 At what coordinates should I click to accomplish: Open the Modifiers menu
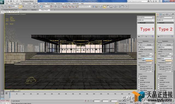pyautogui.click(x=36, y=4)
